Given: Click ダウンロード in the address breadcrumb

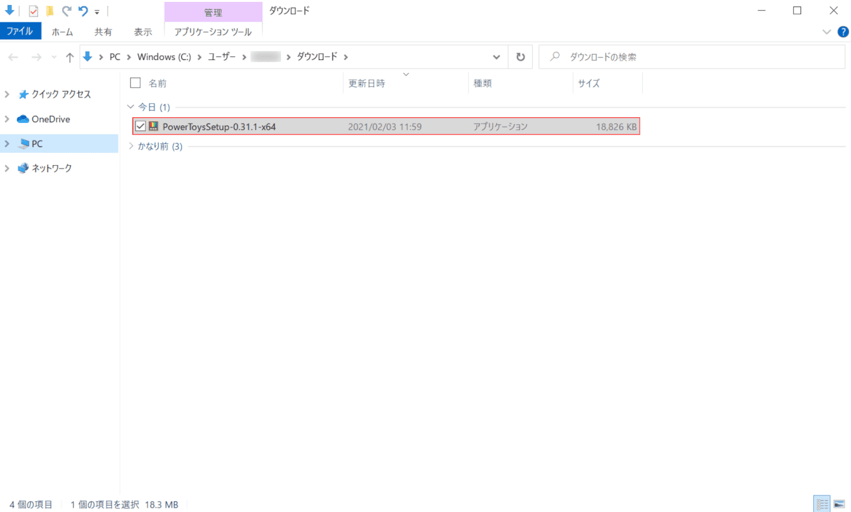Looking at the screenshot, I should (317, 57).
